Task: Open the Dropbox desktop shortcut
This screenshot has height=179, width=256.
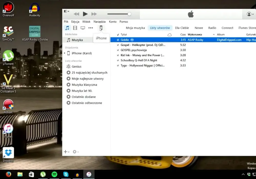Action: point(8,154)
